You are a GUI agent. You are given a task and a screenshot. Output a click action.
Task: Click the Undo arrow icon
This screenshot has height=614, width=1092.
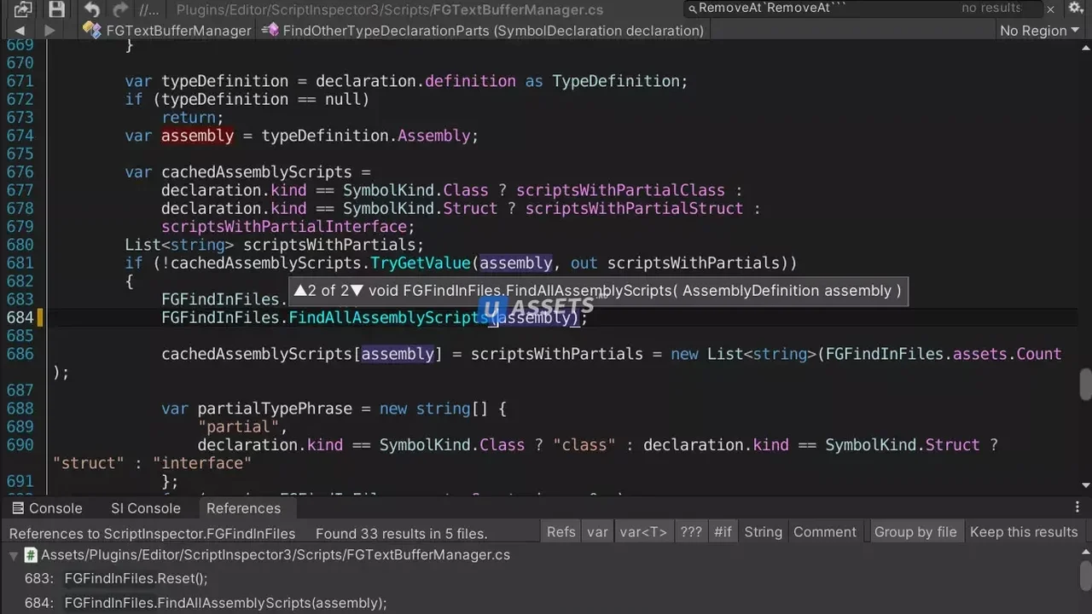coord(91,10)
